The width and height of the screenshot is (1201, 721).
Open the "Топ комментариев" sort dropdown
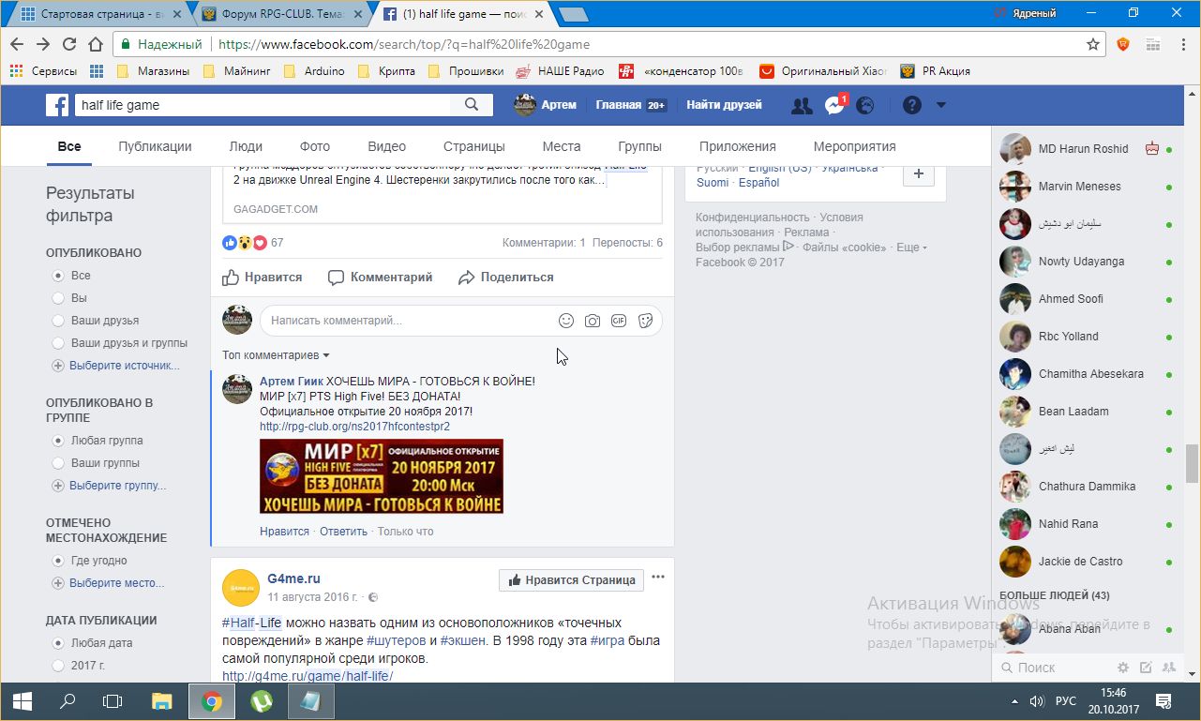(x=276, y=355)
